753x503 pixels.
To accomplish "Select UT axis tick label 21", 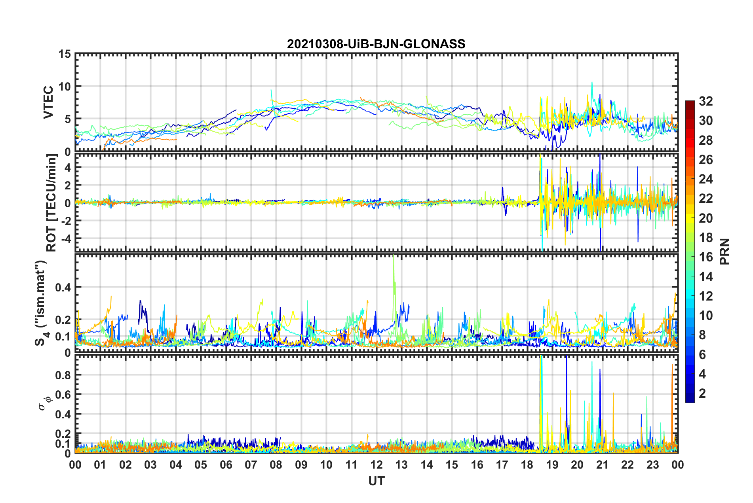I will point(603,465).
